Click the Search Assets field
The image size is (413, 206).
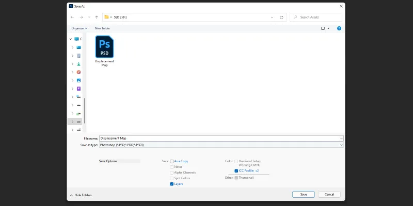pos(316,17)
